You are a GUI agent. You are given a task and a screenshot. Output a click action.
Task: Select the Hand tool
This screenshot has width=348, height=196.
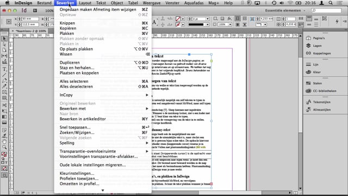pyautogui.click(x=4, y=142)
